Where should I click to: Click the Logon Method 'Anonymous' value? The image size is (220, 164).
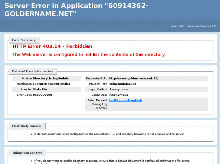(119, 89)
